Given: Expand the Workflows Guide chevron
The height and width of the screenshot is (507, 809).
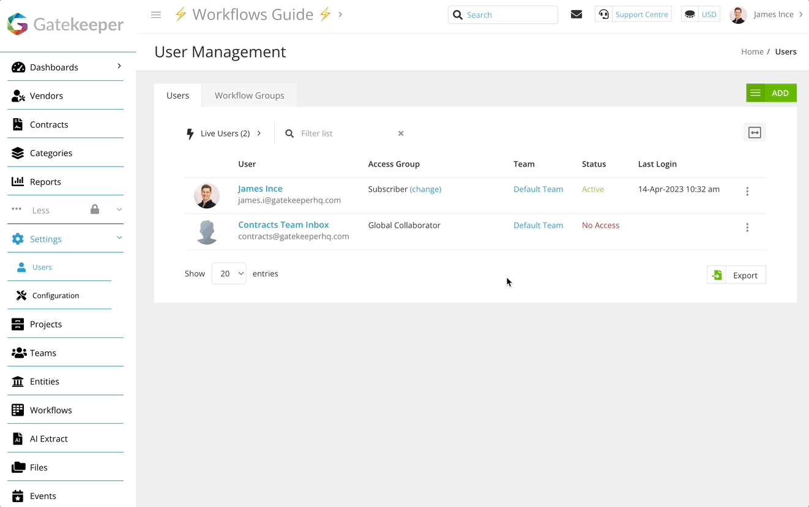Looking at the screenshot, I should [x=340, y=14].
